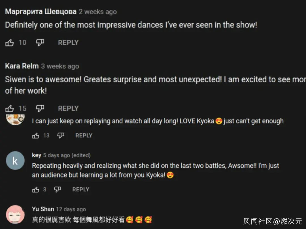Open the '5 days ago (edited)' timestamp link
Image resolution: width=306 pixels, height=229 pixels.
[67, 155]
